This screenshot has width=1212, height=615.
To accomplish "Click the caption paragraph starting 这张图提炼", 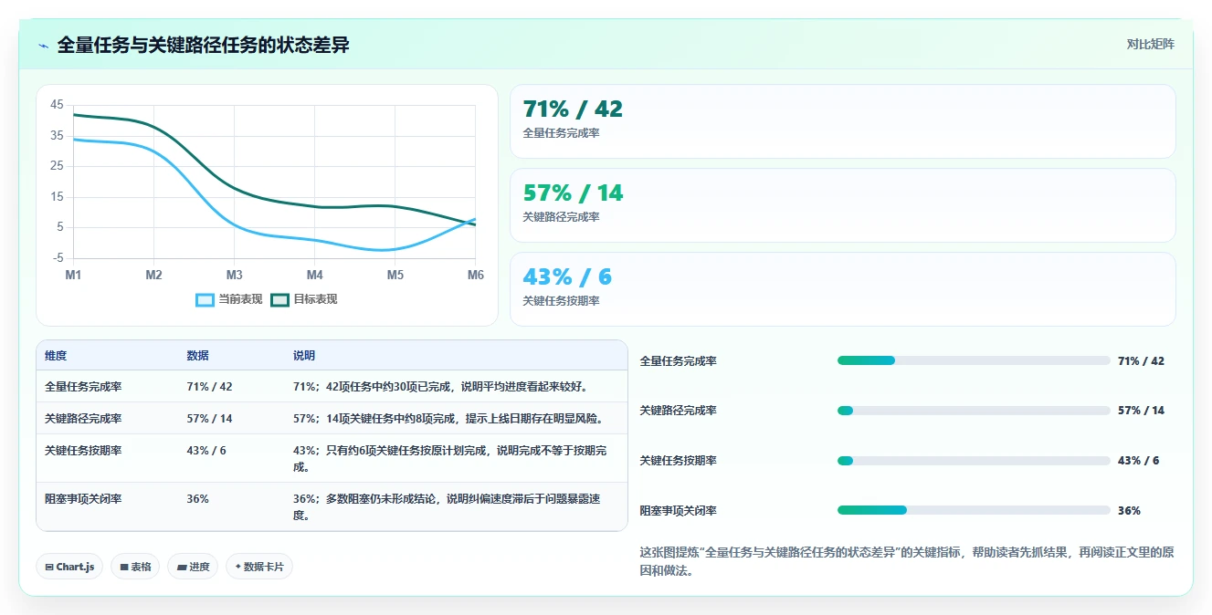I will (x=906, y=561).
